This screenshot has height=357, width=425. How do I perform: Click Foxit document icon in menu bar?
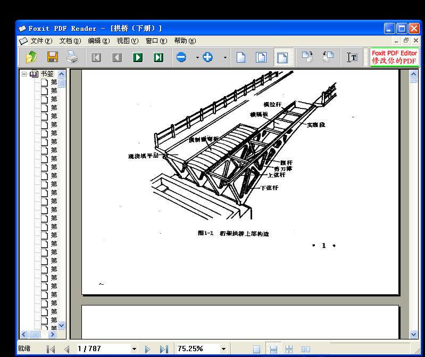point(23,41)
